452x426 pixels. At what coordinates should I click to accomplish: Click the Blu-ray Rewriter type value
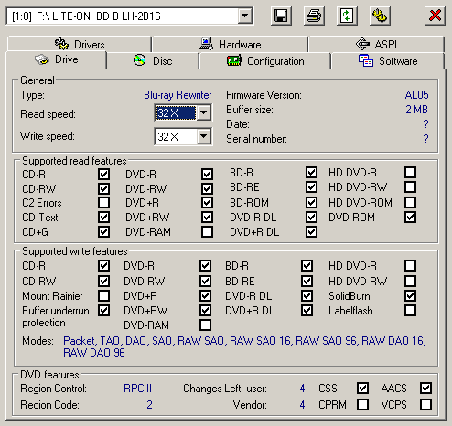point(178,95)
